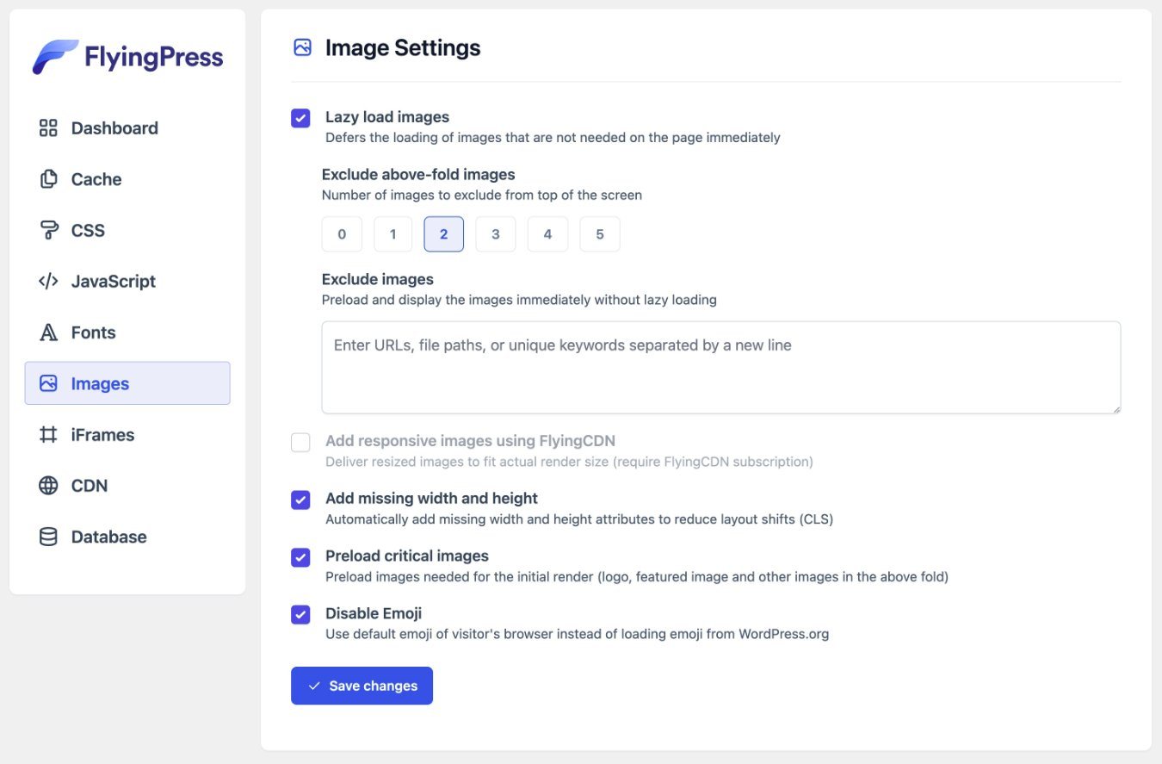Enable responsive images using FlyingCDN checkbox

300,443
